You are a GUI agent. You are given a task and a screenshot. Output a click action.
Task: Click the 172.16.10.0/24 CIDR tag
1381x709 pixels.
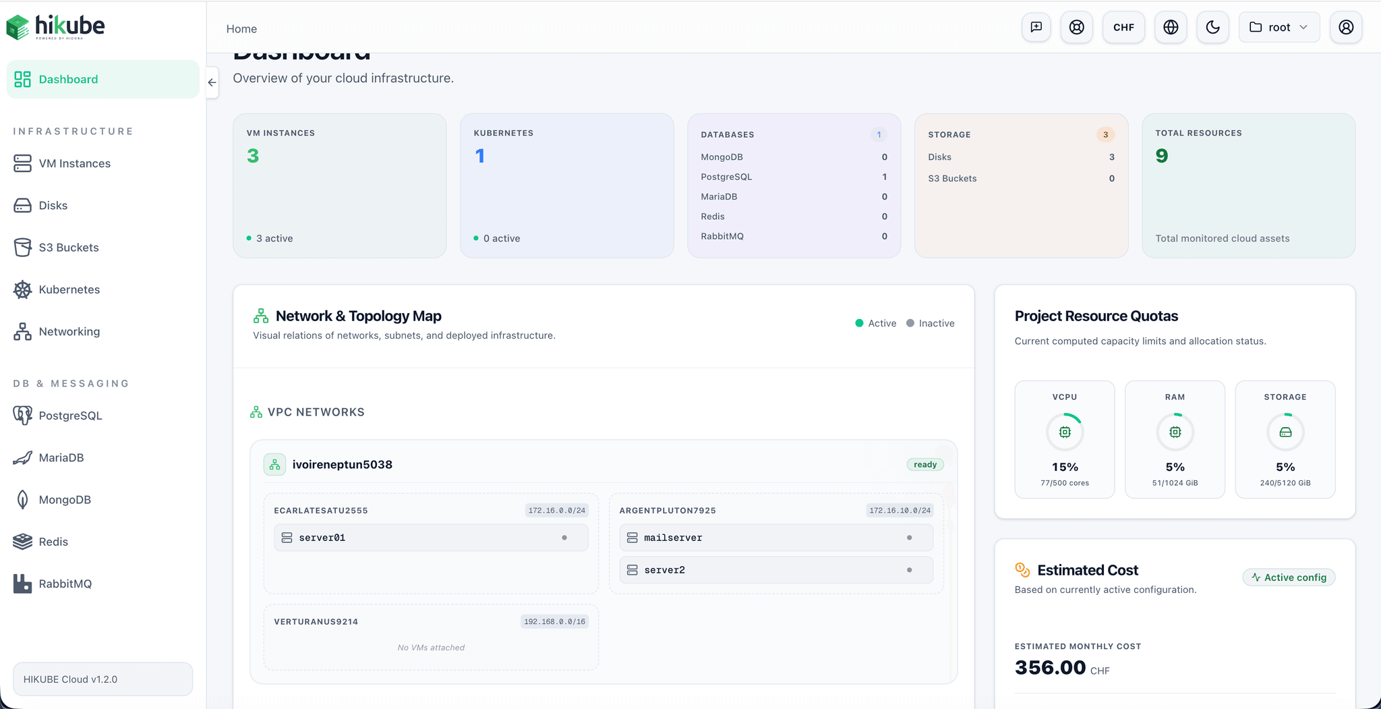click(x=900, y=511)
